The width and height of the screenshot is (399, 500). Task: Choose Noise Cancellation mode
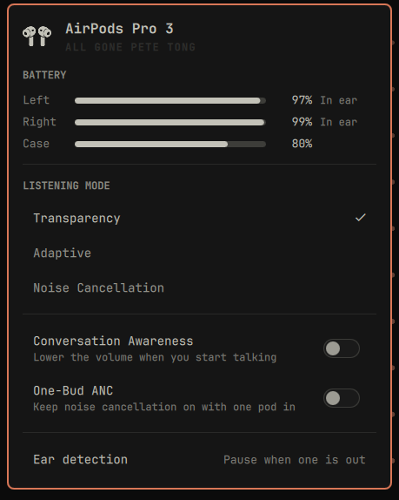point(200,288)
